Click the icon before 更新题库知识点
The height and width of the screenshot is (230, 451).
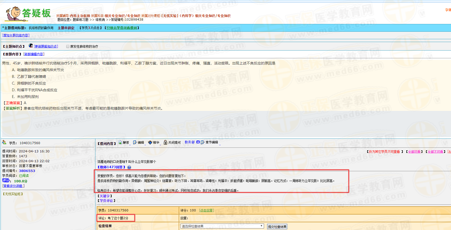[31, 46]
